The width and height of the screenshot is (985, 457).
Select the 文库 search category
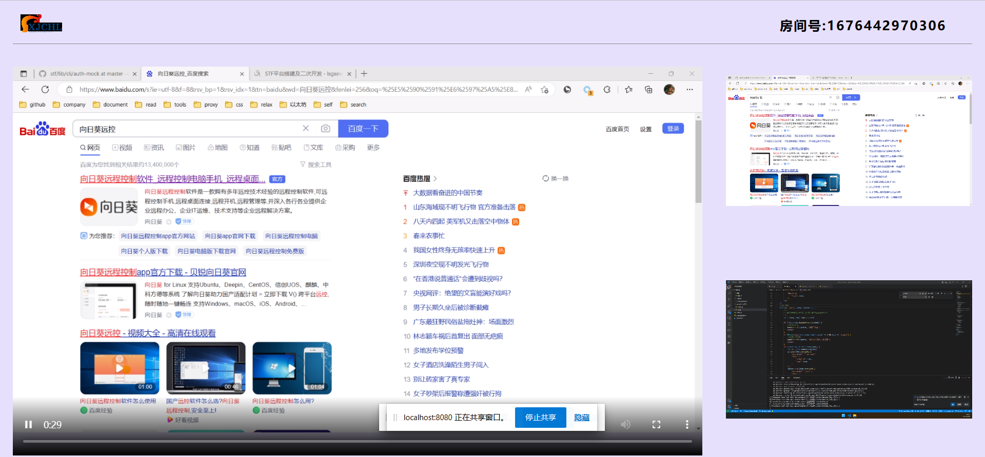pyautogui.click(x=313, y=148)
